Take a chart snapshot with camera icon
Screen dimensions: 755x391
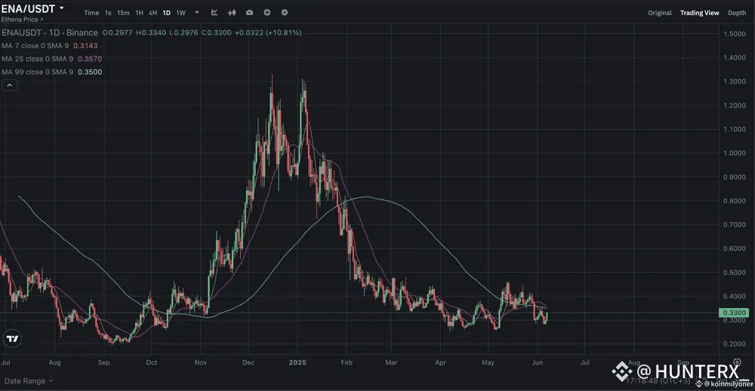pyautogui.click(x=249, y=13)
